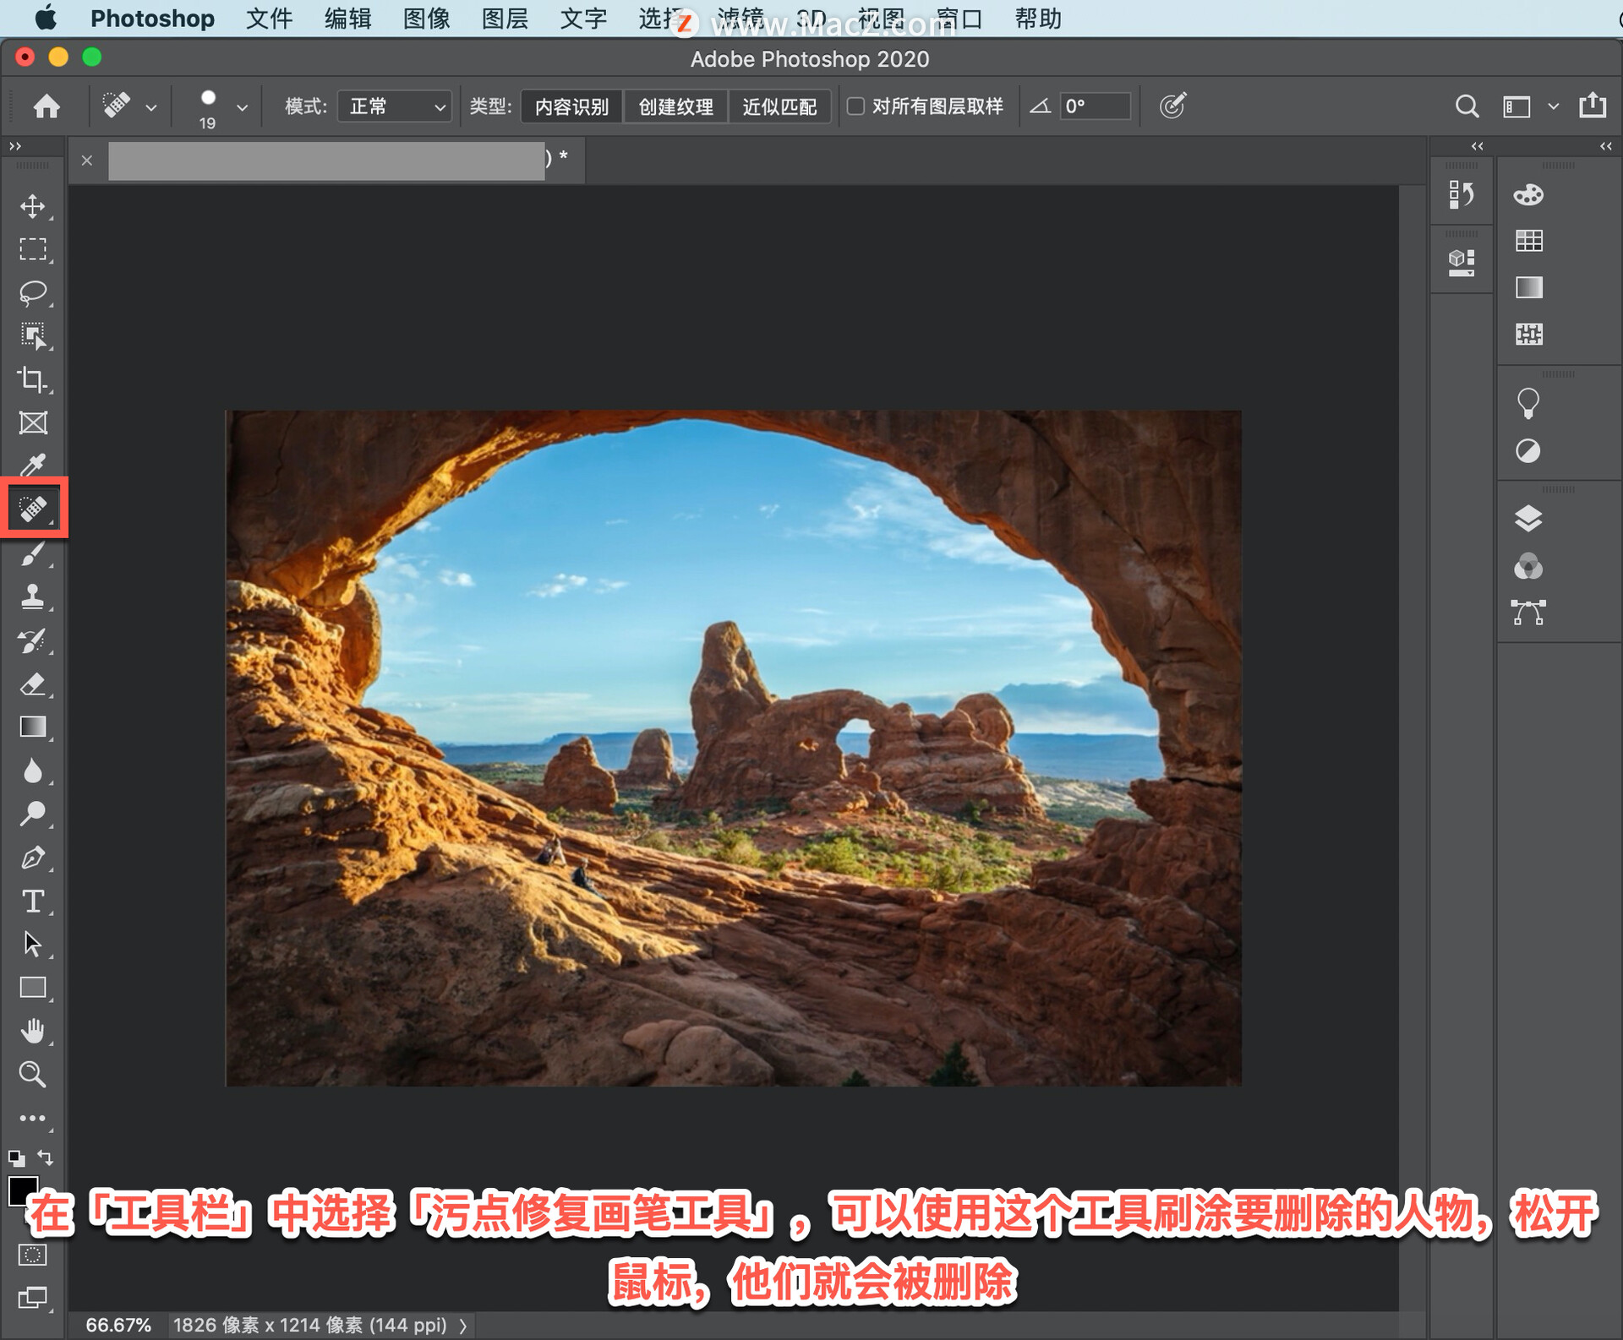
Task: Select the Pen tool
Action: pyautogui.click(x=33, y=858)
